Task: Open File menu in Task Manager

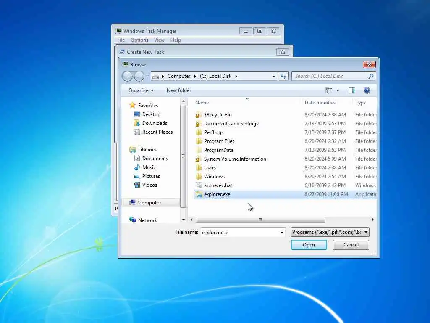Action: (121, 40)
